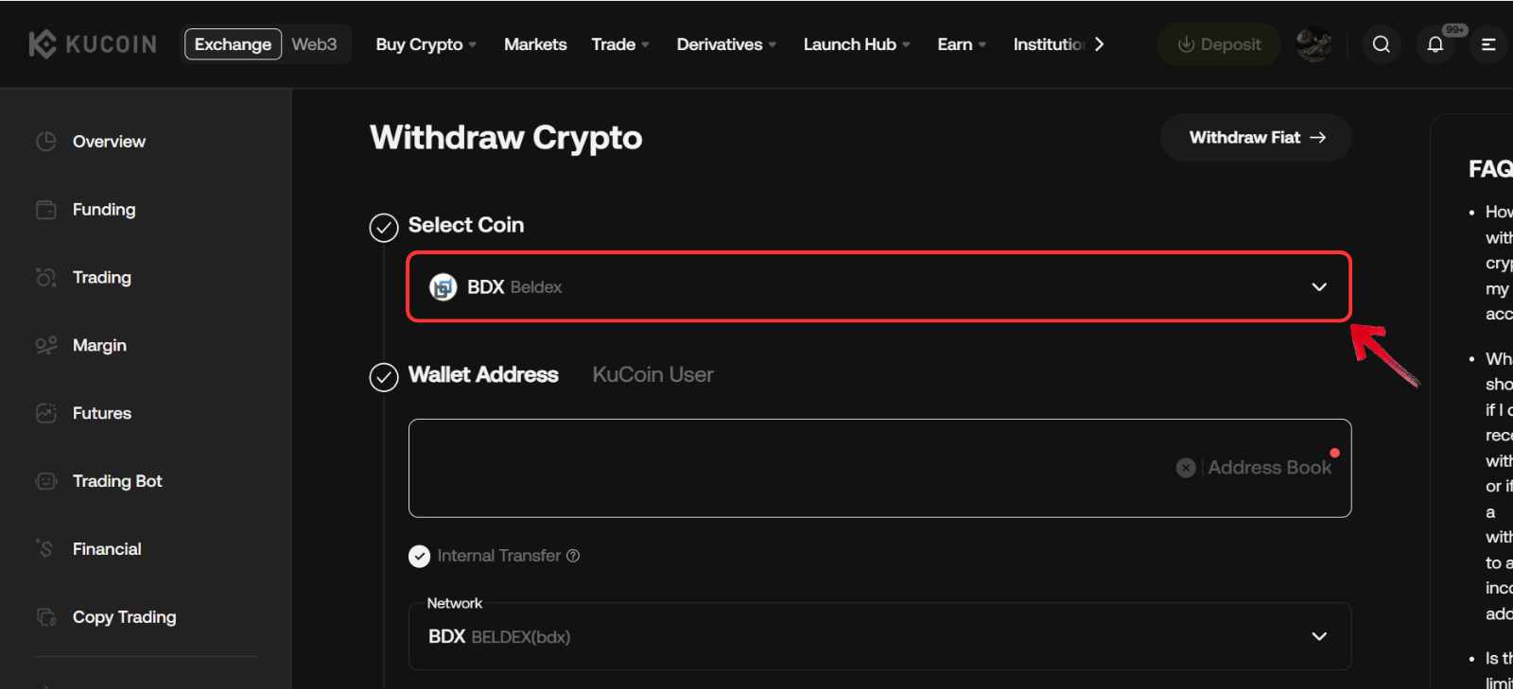
Task: Click the Select Coin checkmark indicator
Action: [382, 227]
